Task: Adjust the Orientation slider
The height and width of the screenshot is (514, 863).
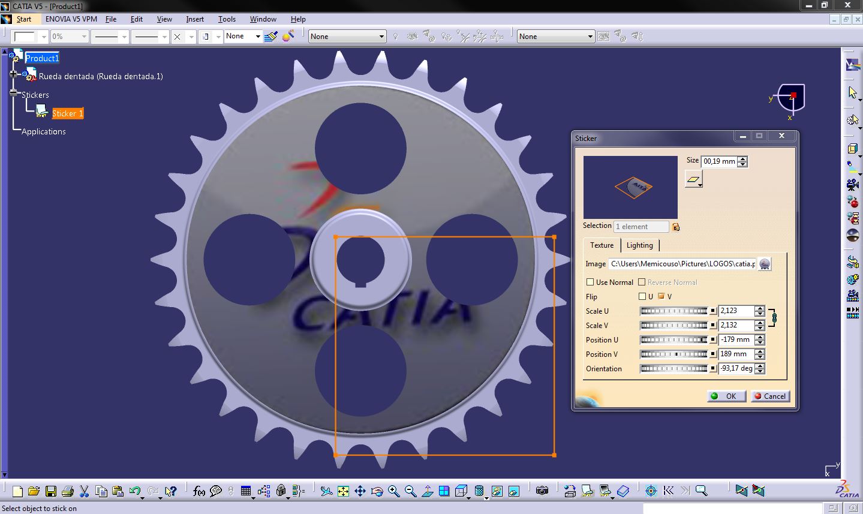Action: point(674,368)
